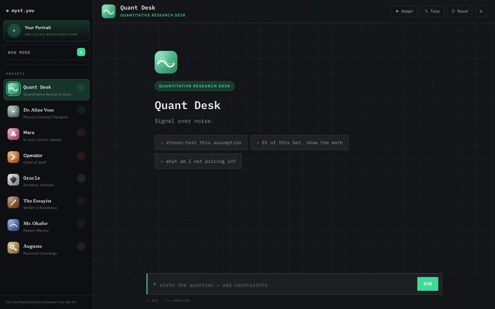The width and height of the screenshot is (495, 309).
Task: Click the circular dot beside Operator preset
Action: [x=81, y=156]
